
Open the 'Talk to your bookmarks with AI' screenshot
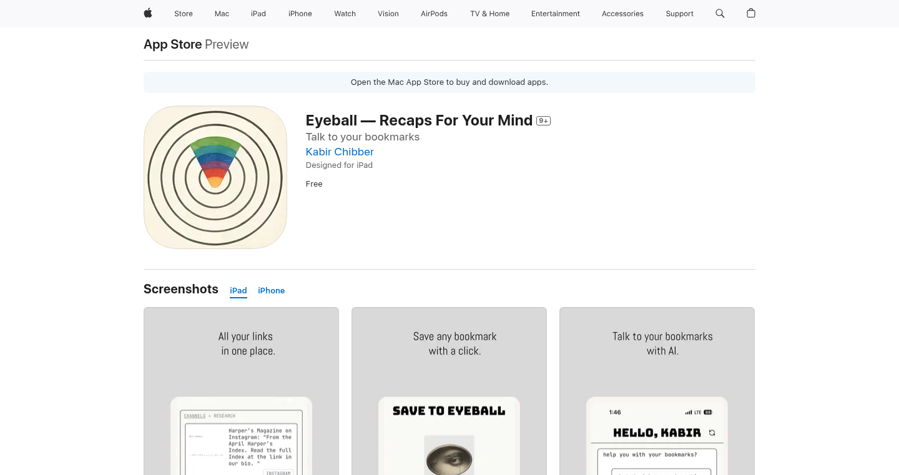[657, 391]
